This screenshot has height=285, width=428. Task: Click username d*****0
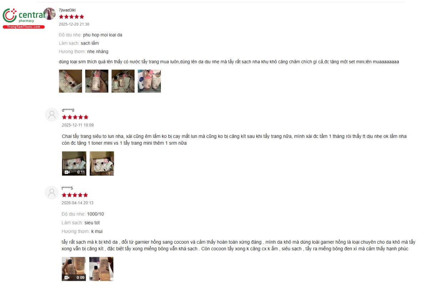pos(68,110)
